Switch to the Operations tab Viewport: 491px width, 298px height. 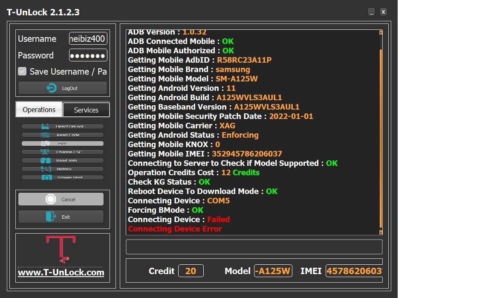pyautogui.click(x=39, y=110)
